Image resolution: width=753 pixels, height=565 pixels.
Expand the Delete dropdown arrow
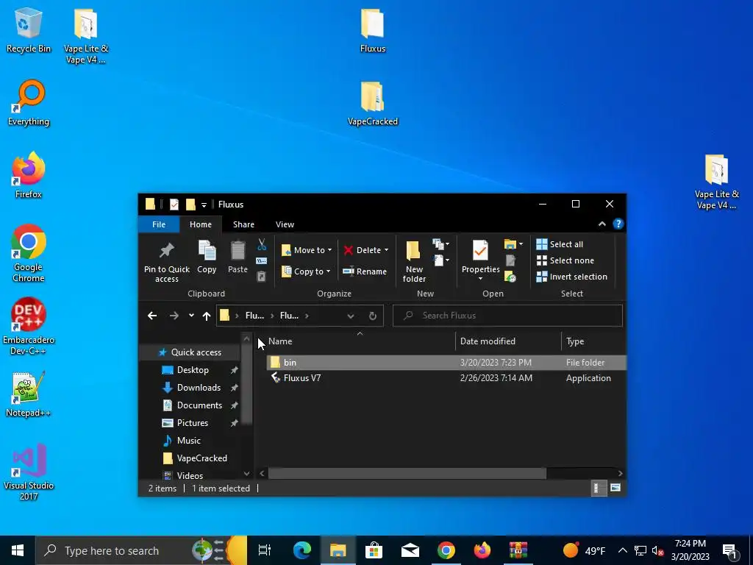[x=386, y=250]
